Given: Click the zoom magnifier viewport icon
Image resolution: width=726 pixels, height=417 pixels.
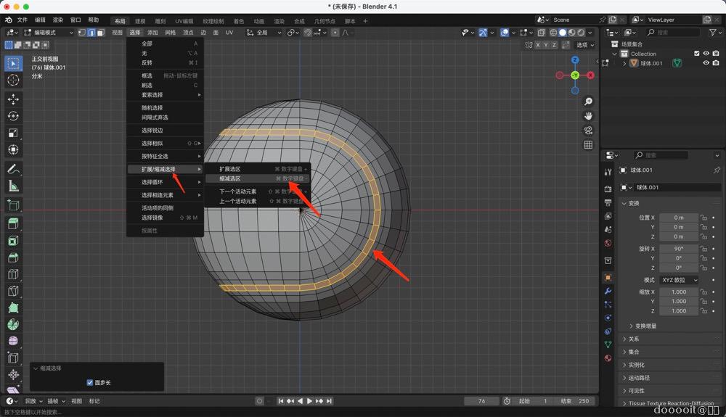Looking at the screenshot, I should 588,102.
